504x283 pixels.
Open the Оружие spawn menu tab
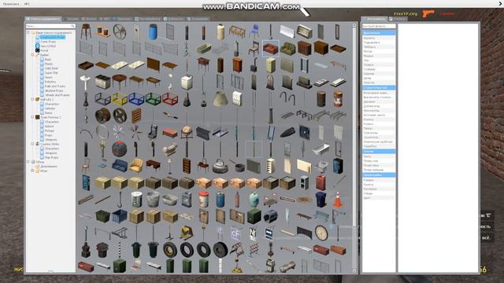[70, 19]
